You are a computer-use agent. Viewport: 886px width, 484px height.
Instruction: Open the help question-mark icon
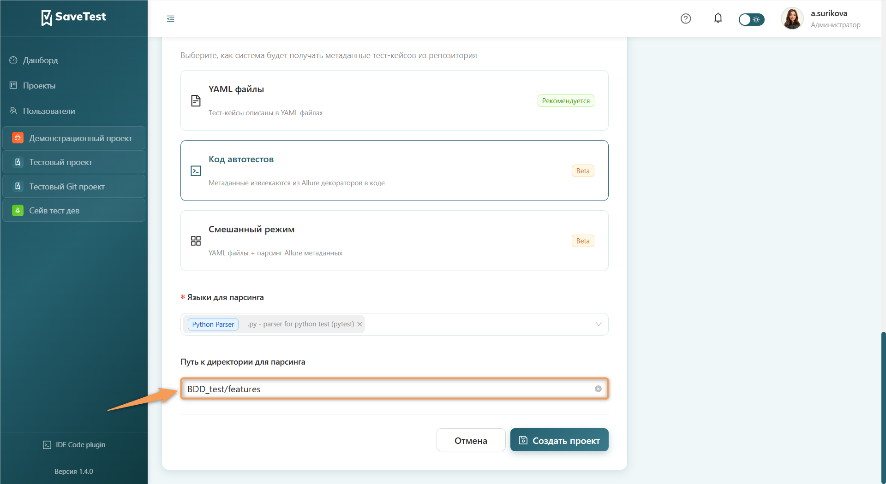tap(686, 18)
